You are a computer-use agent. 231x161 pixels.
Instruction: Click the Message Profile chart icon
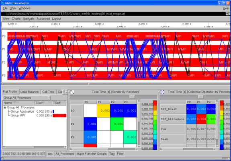(x=72, y=92)
